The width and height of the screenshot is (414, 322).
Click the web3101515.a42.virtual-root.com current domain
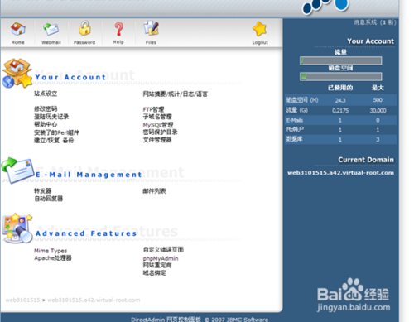(x=340, y=173)
